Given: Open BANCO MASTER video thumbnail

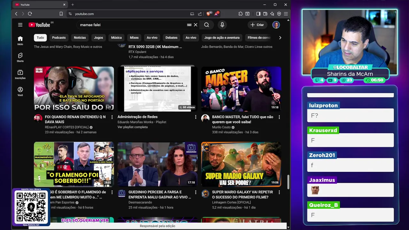Looking at the screenshot, I should pyautogui.click(x=241, y=89).
